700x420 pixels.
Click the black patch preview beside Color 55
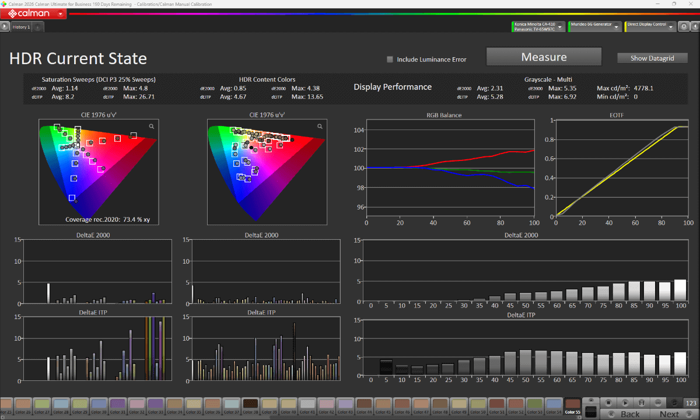591,411
